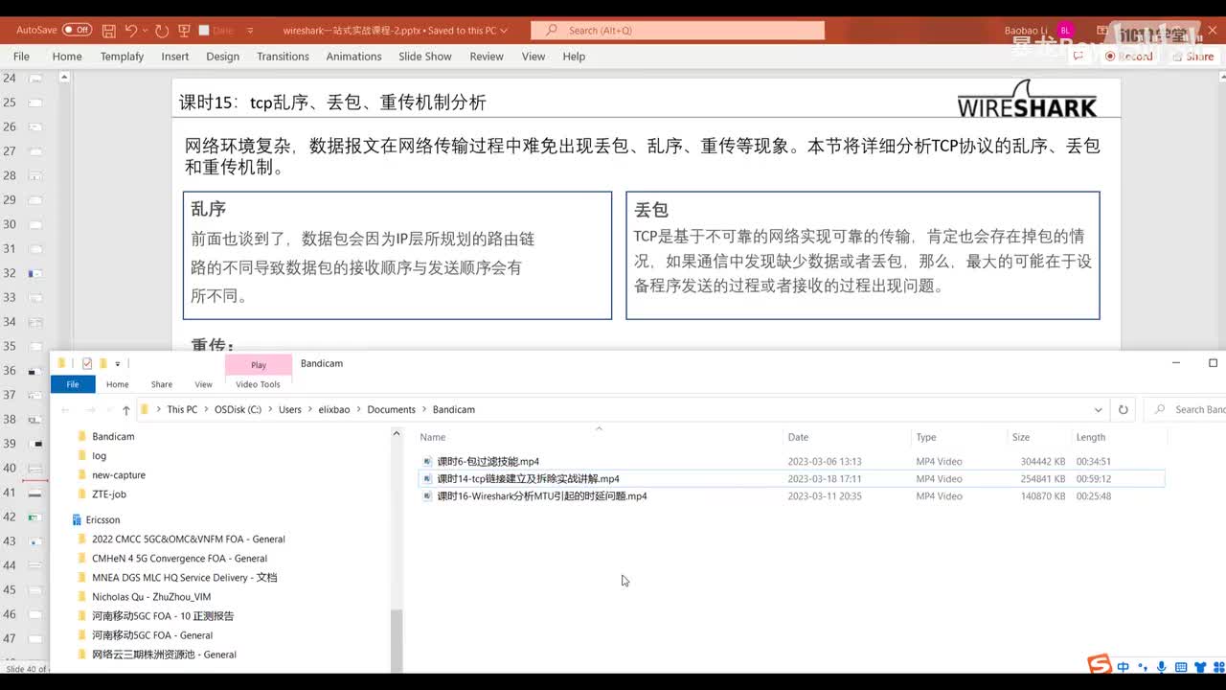The image size is (1226, 690).
Task: Select new-capture folder in navigation tree
Action: [119, 474]
